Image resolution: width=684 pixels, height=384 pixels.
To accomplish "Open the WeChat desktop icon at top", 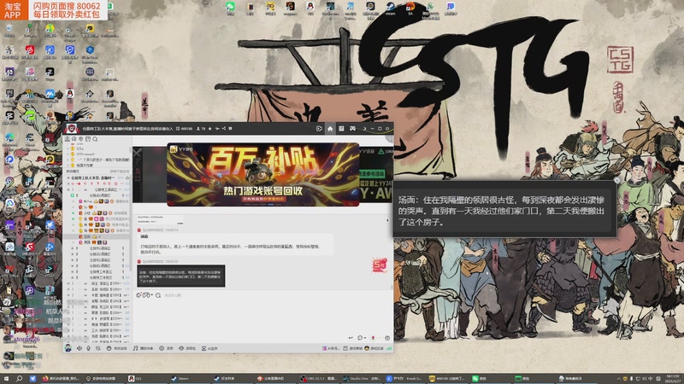I will click(230, 9).
